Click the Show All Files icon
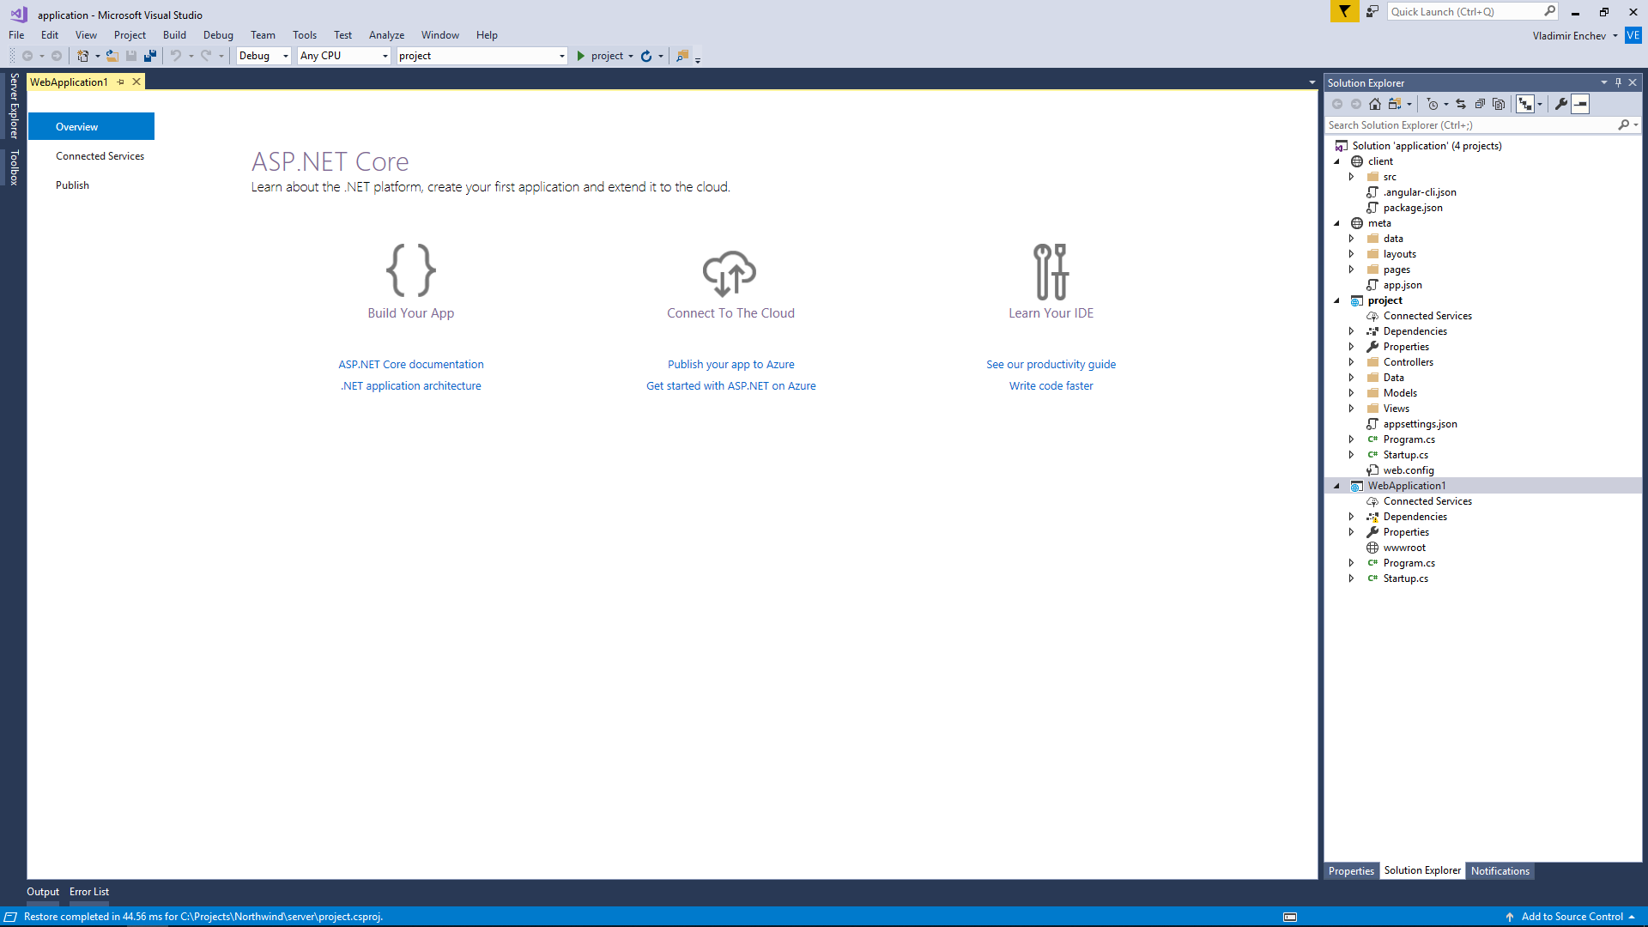Screen dimensions: 1648x927 pyautogui.click(x=1499, y=104)
